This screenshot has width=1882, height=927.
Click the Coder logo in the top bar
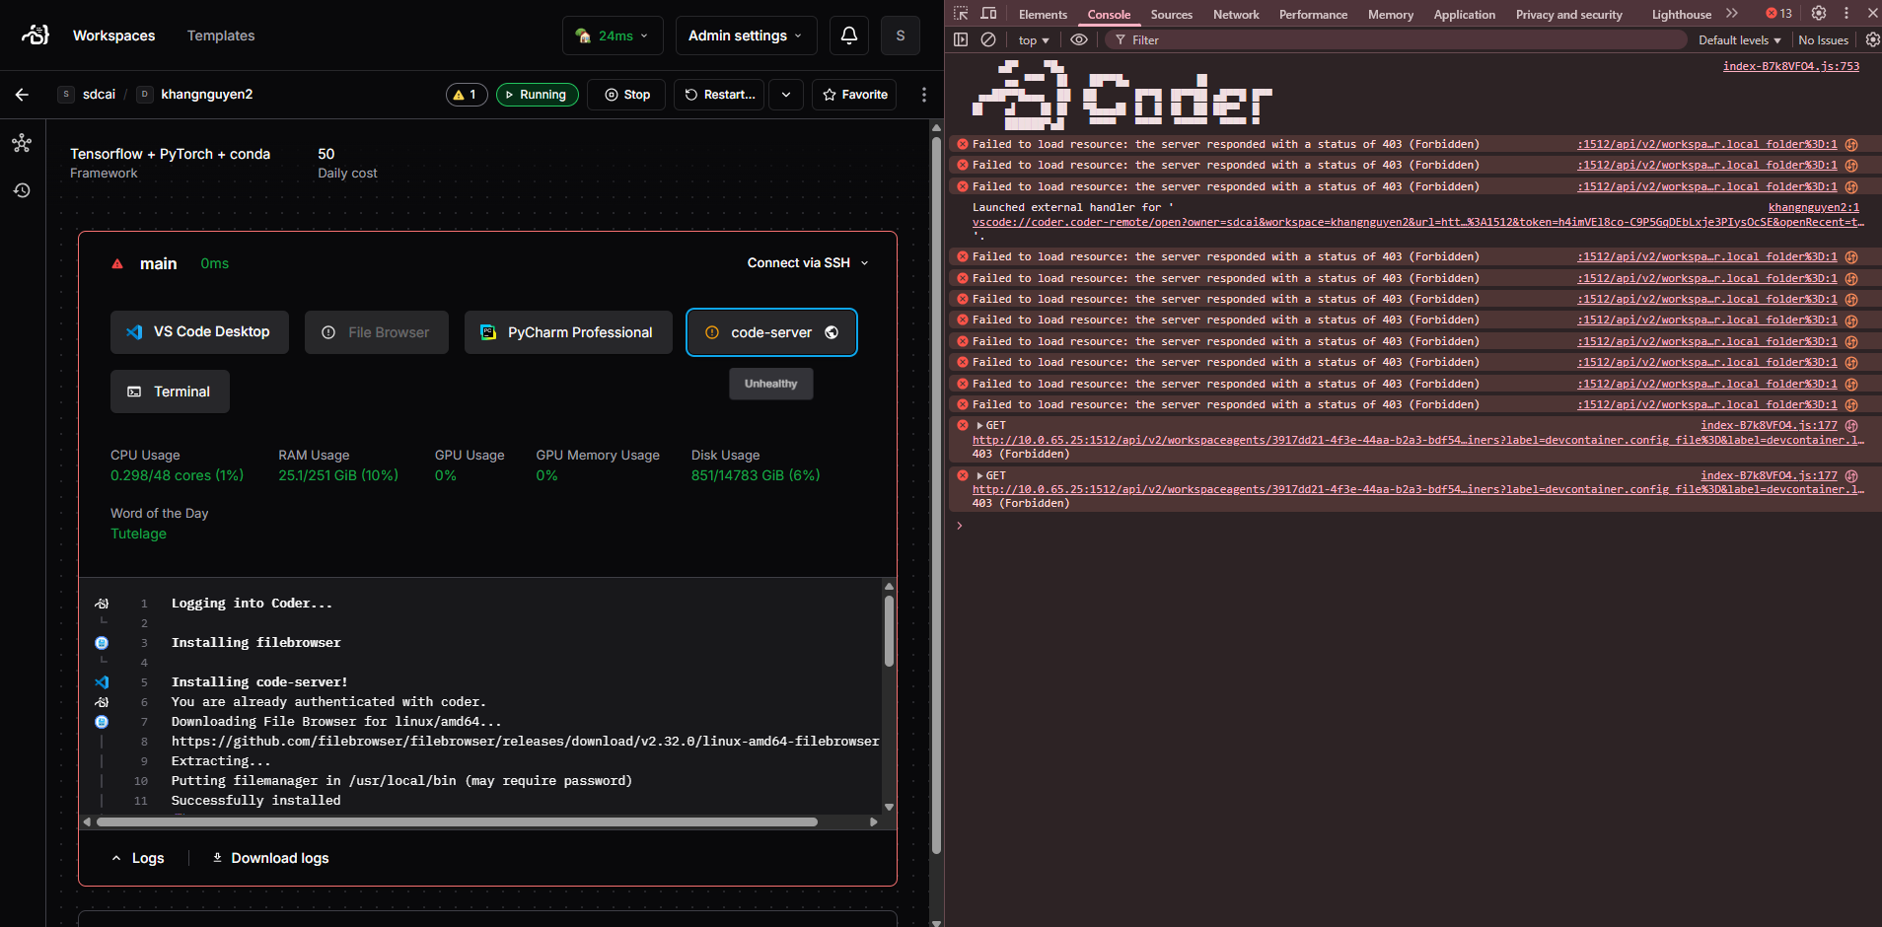tap(36, 36)
